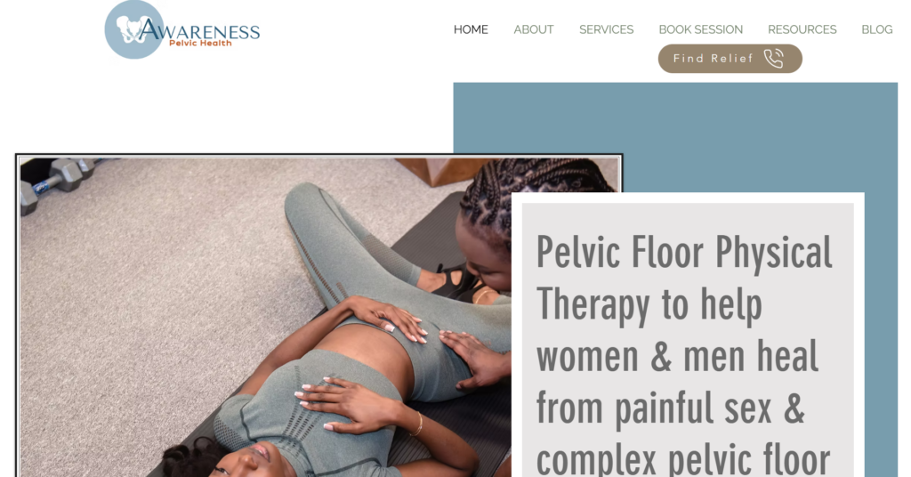Go to the HOME menu item
911x477 pixels.
click(471, 29)
